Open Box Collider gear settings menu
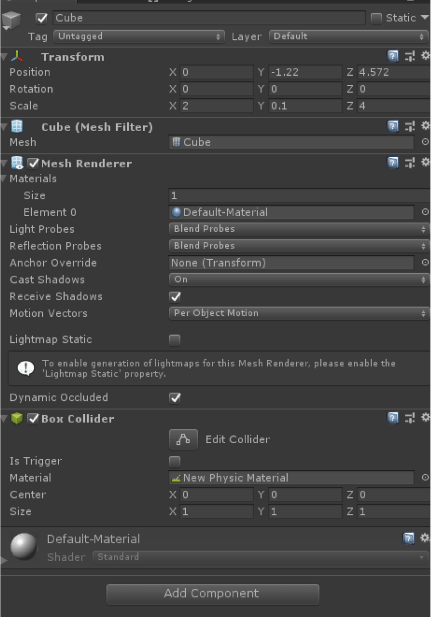This screenshot has width=431, height=617. point(425,417)
